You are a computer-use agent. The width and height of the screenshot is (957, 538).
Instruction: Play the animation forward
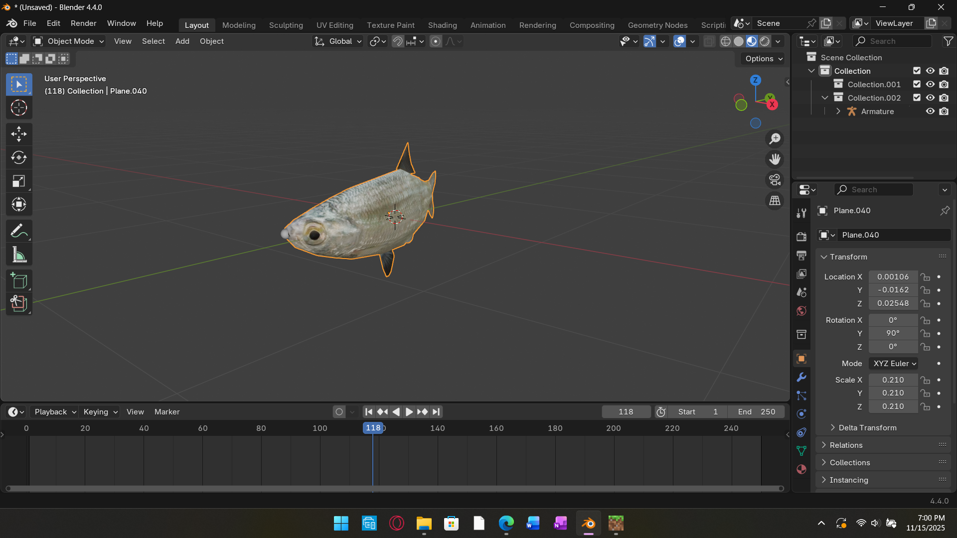click(409, 412)
